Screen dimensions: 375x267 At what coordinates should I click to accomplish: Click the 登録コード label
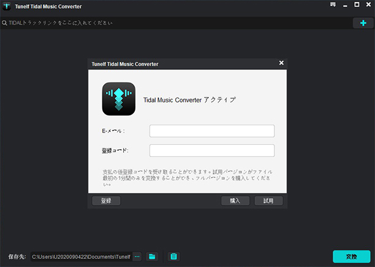pyautogui.click(x=115, y=150)
